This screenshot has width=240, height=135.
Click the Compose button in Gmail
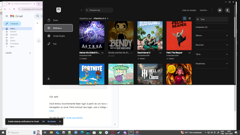pyautogui.click(x=12, y=24)
